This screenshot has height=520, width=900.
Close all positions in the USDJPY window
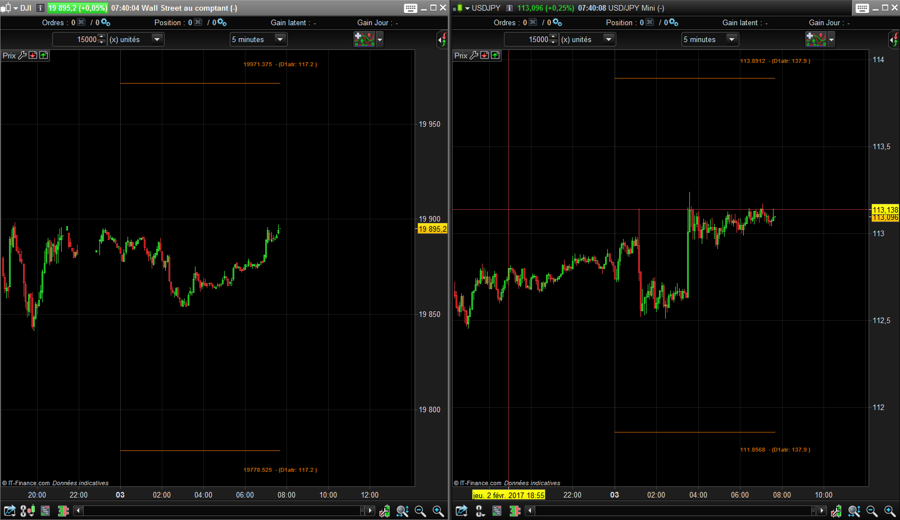coord(650,22)
